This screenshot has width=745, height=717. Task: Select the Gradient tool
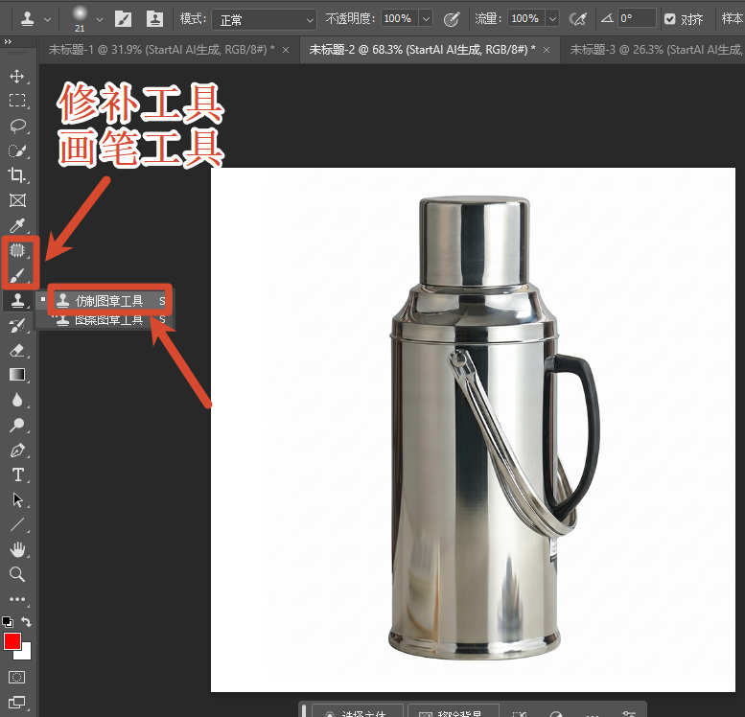click(17, 375)
